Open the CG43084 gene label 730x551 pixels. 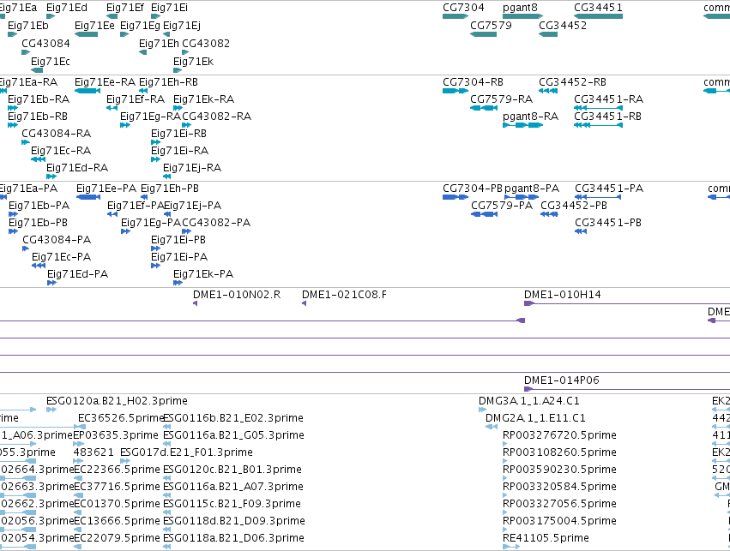coord(45,43)
